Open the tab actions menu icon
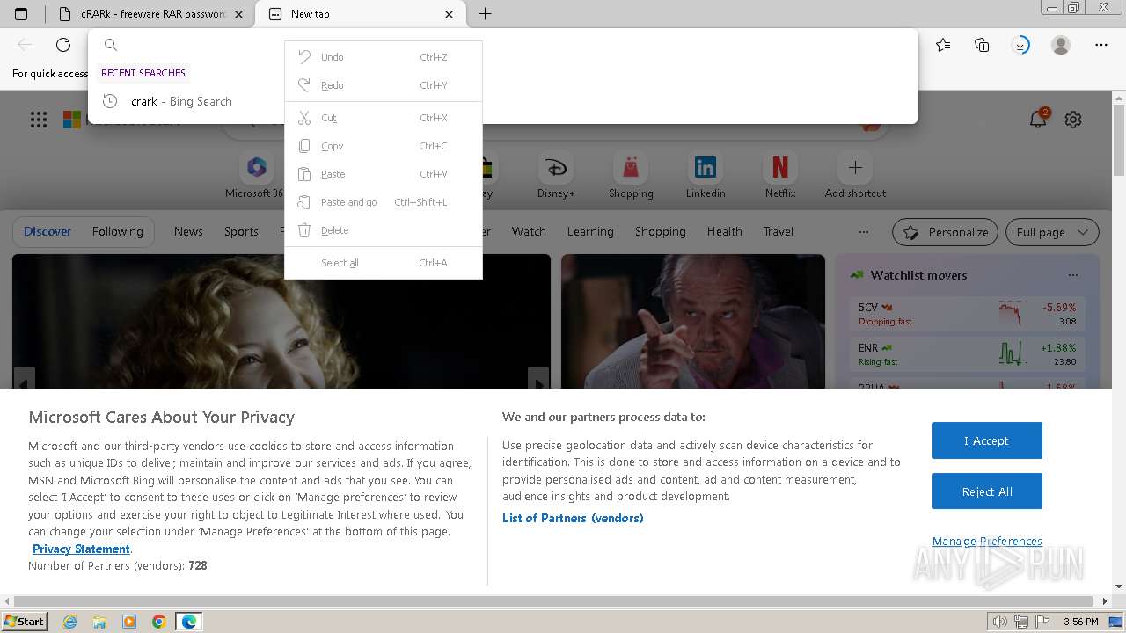 21,14
